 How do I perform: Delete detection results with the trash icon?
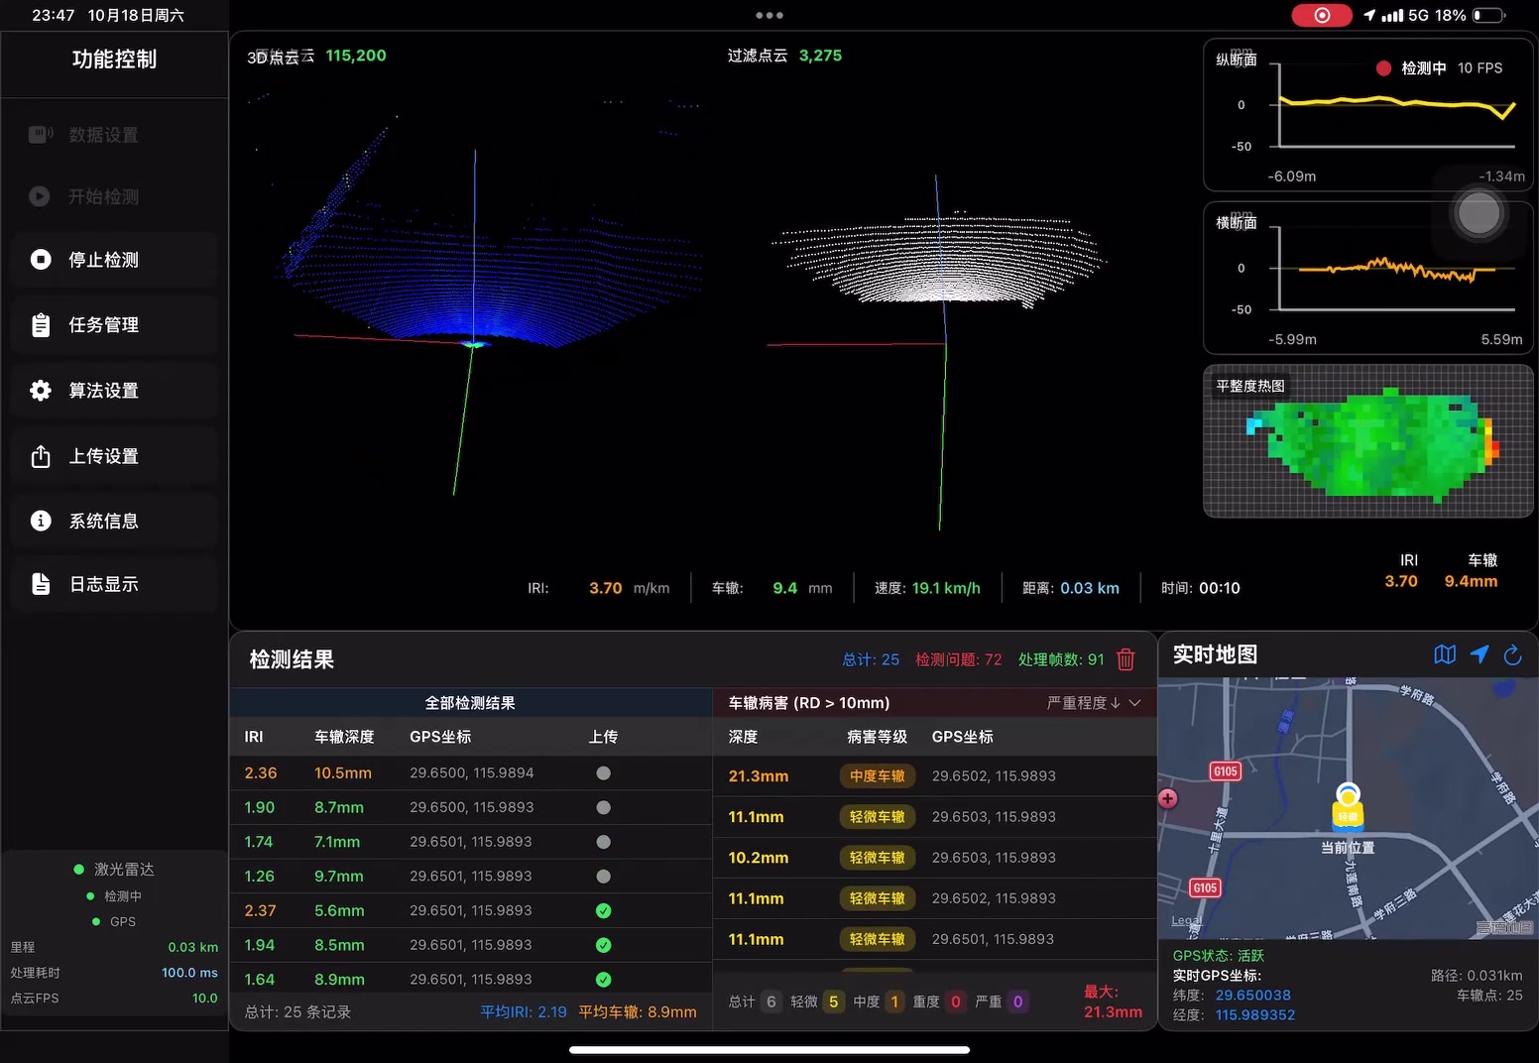coord(1125,659)
